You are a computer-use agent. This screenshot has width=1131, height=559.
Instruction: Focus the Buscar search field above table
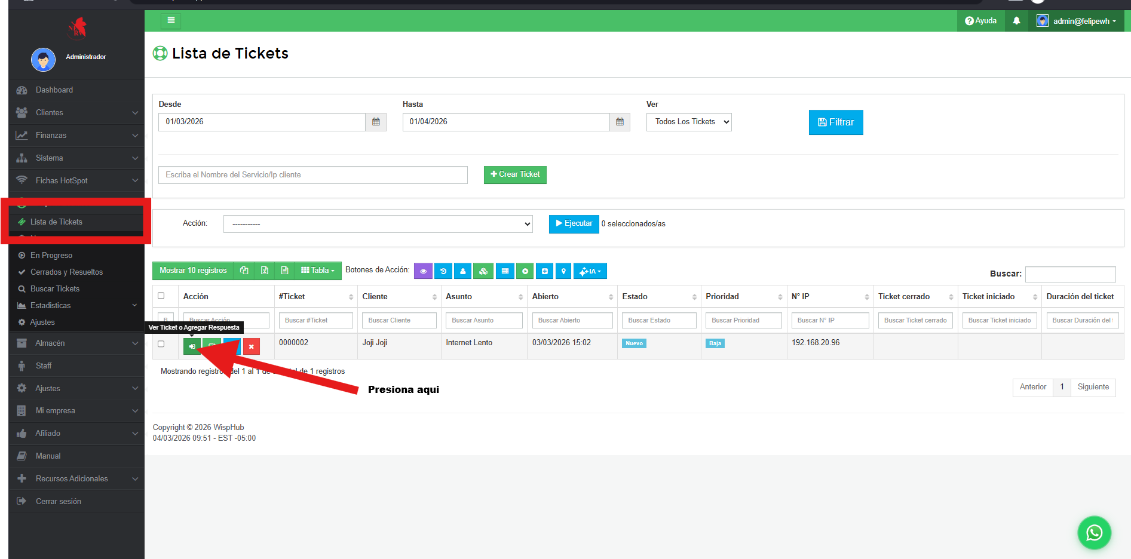(x=1070, y=274)
